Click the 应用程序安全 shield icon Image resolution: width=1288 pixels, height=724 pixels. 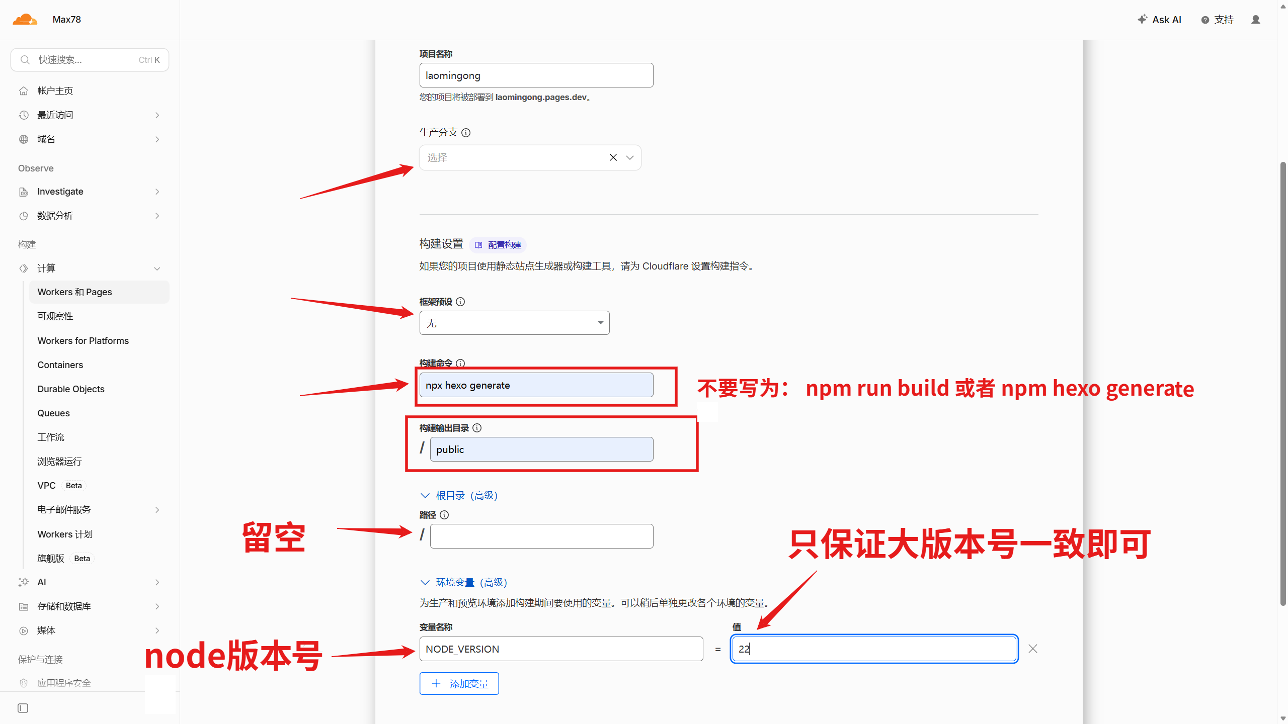tap(24, 683)
